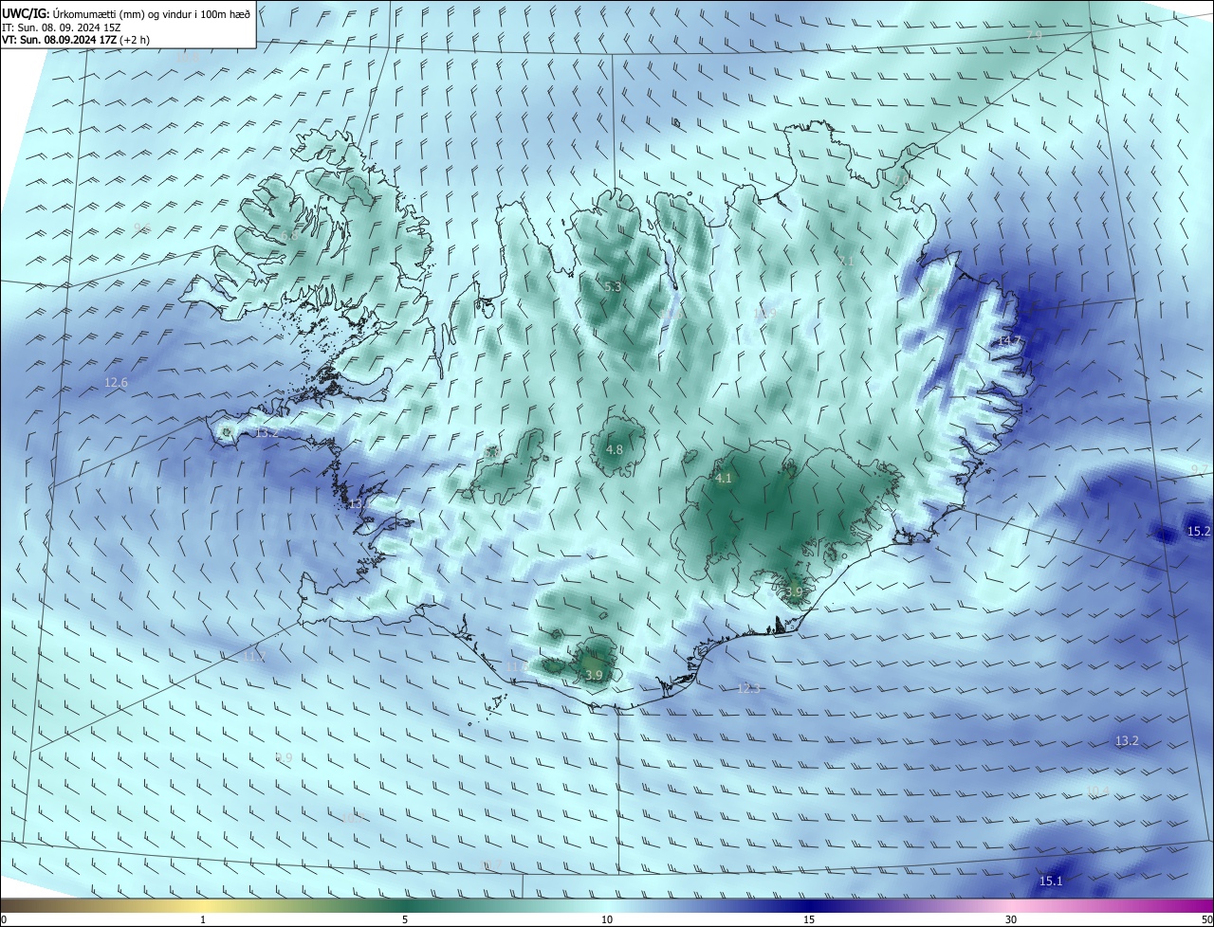The width and height of the screenshot is (1214, 927).
Task: Click the 12.6 value west of Iceland
Action: point(116,382)
